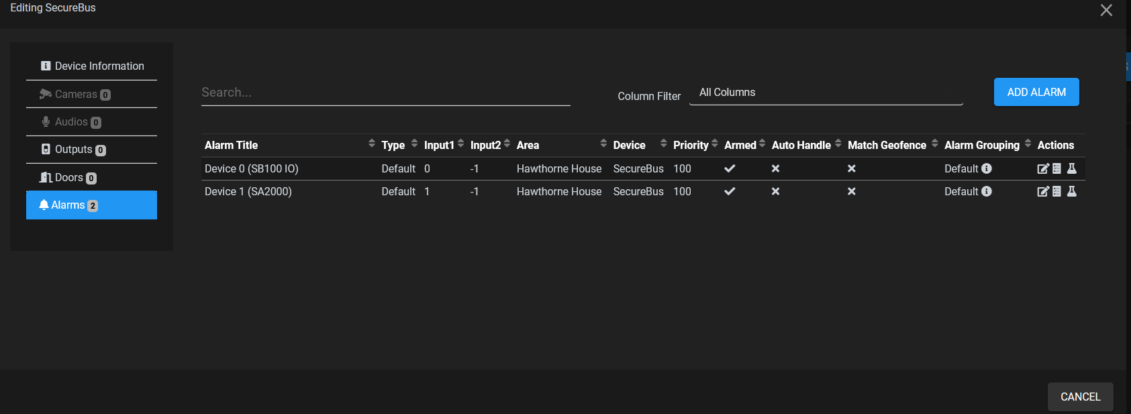Sort table by Priority column
The image size is (1131, 414).
coord(691,146)
